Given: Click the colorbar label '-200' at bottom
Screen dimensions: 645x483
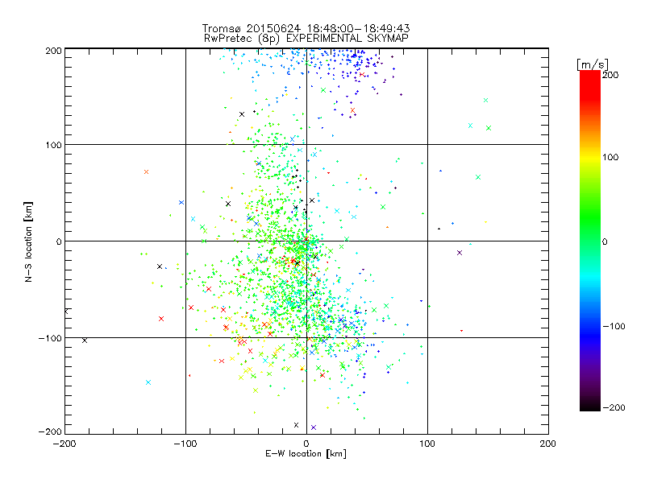Looking at the screenshot, I should coord(614,407).
